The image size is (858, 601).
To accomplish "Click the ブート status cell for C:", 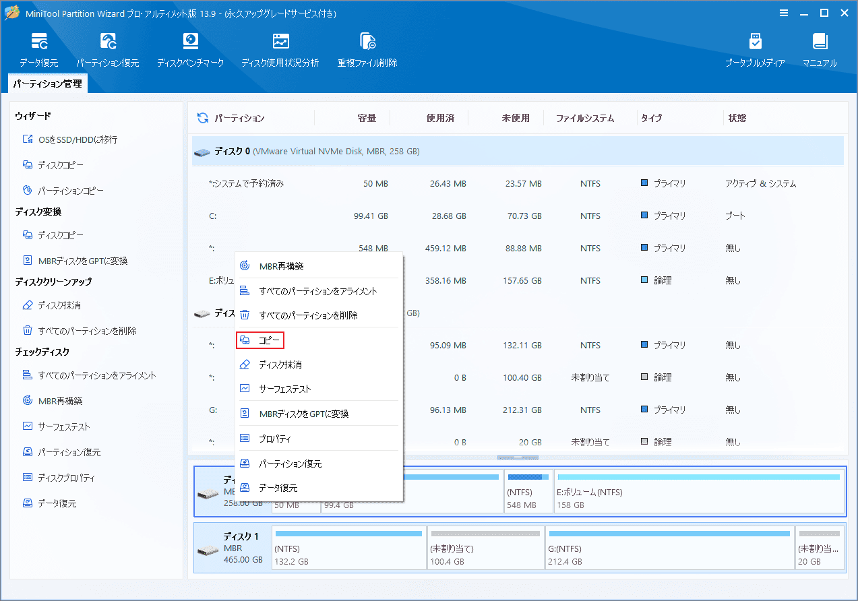I will 735,216.
